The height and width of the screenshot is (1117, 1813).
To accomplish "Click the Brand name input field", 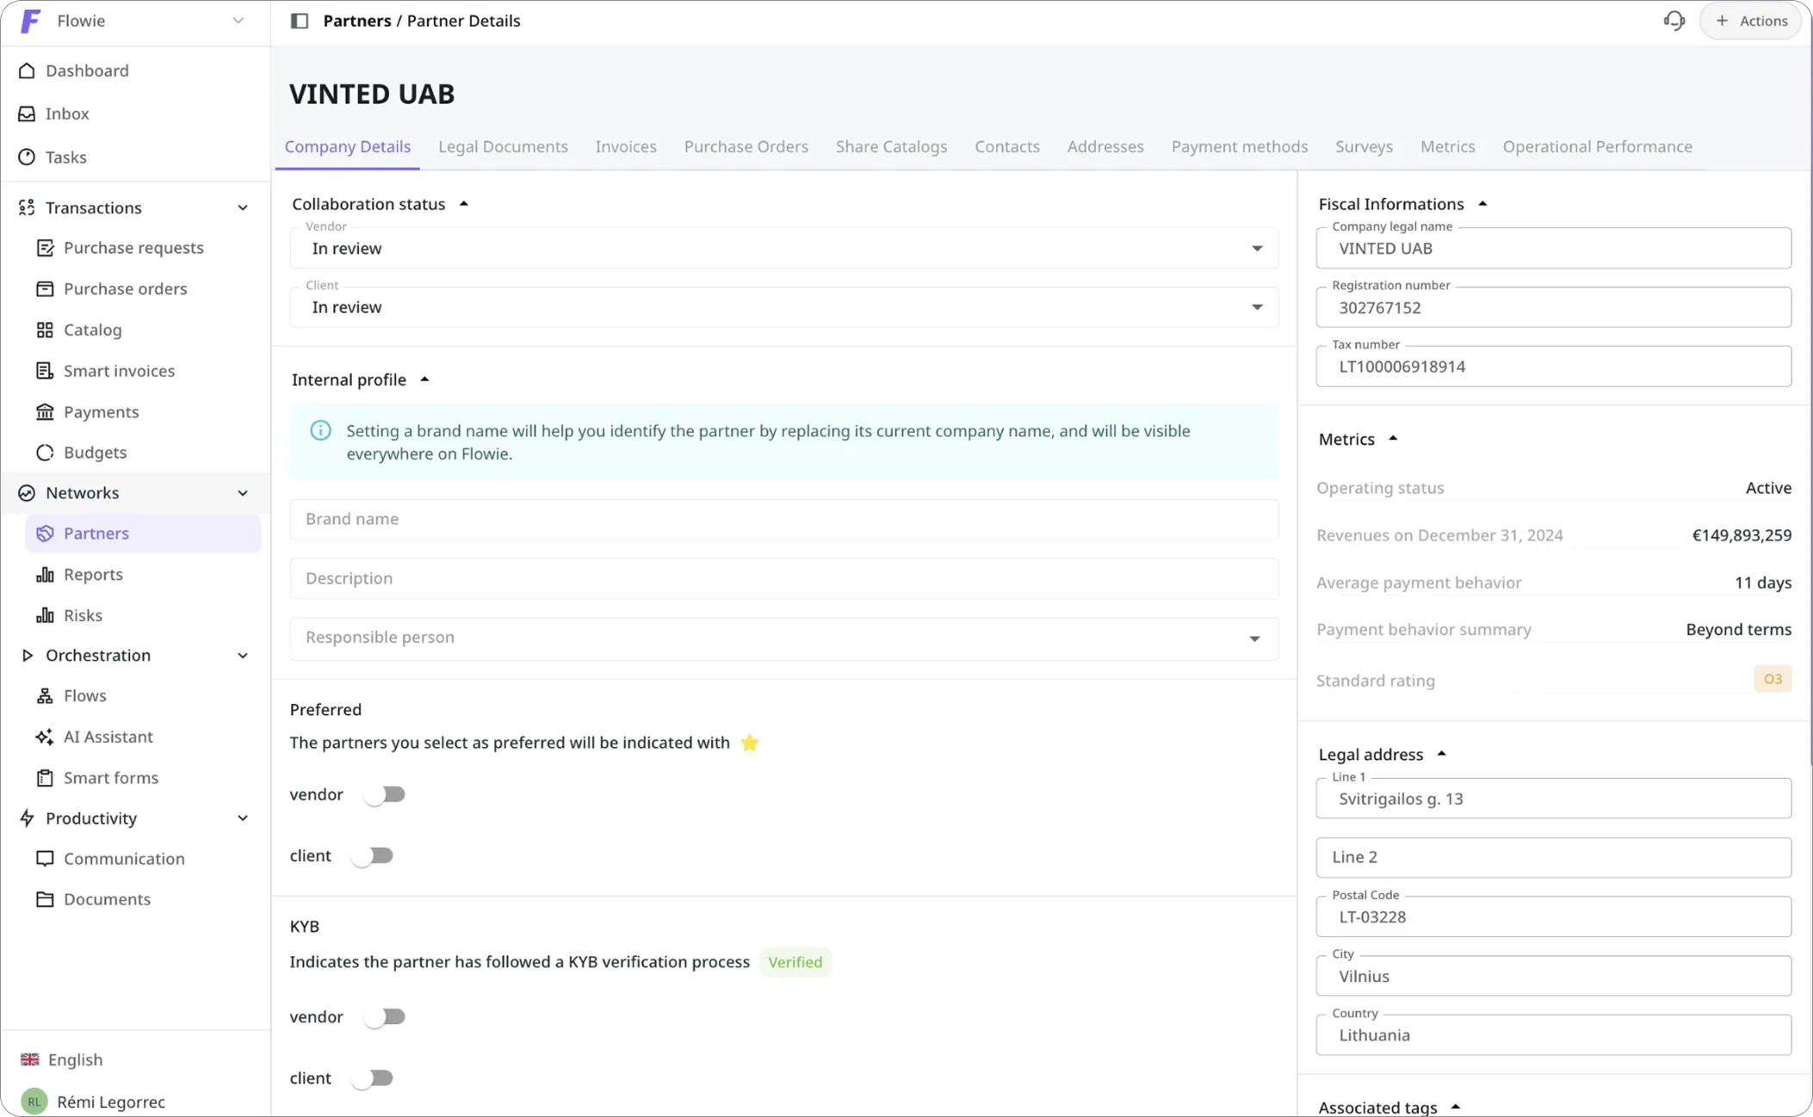I will coord(784,519).
